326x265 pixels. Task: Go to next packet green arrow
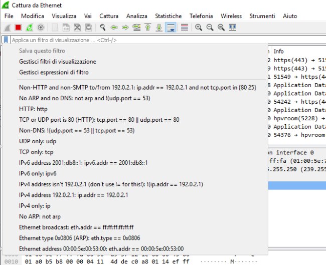click(x=125, y=28)
